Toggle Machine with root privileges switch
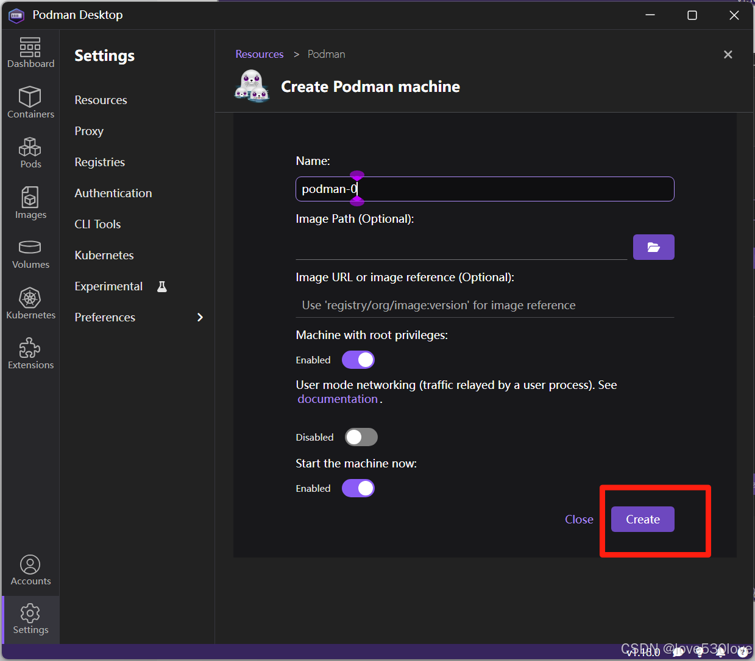The height and width of the screenshot is (661, 755). point(358,360)
